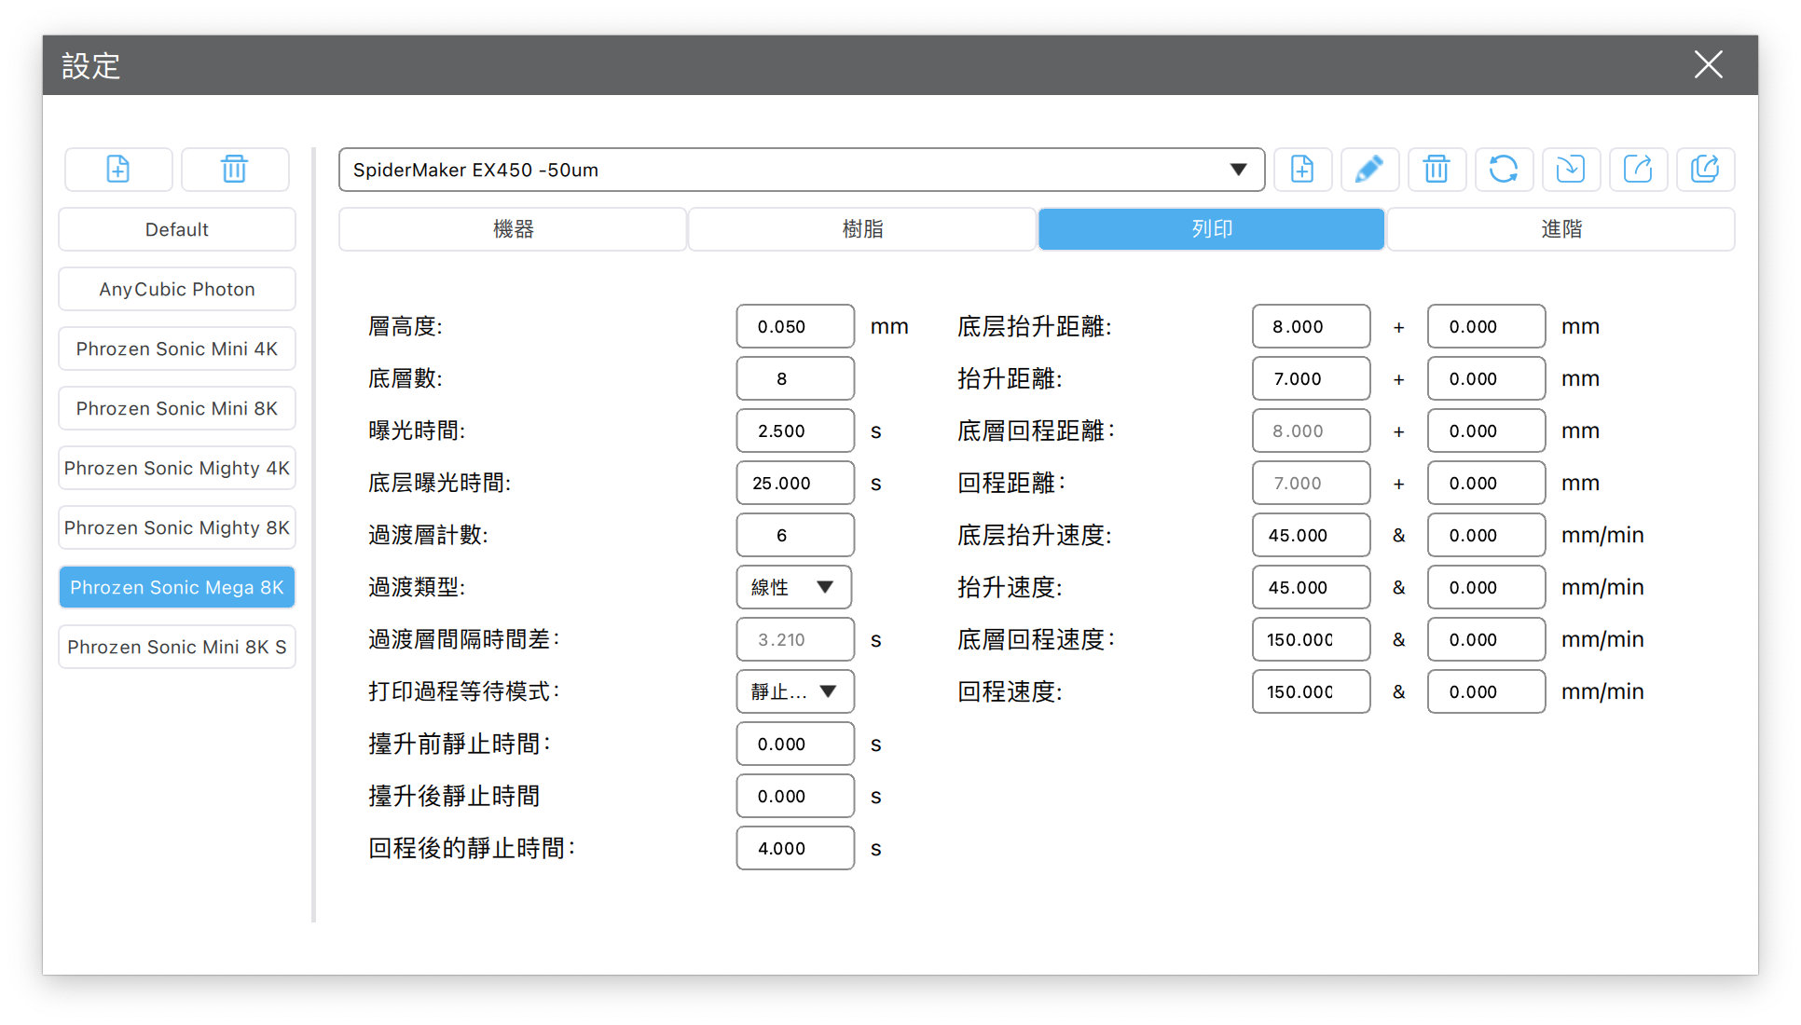Click the delete machine trash icon in sidebar
The height and width of the screenshot is (1025, 1801).
234,170
